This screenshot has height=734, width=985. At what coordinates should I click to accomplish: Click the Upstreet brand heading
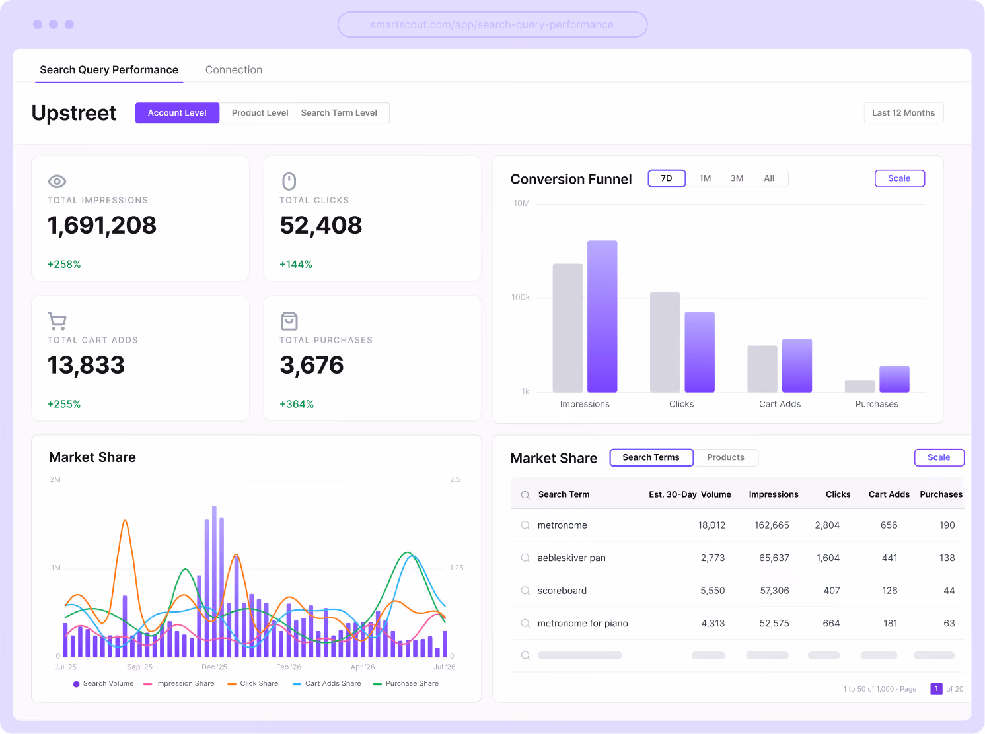coord(74,113)
